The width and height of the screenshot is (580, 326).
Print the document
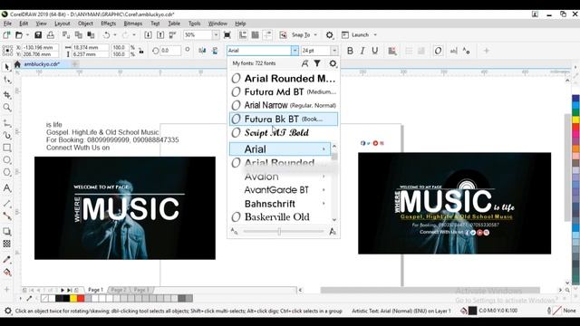click(51, 34)
